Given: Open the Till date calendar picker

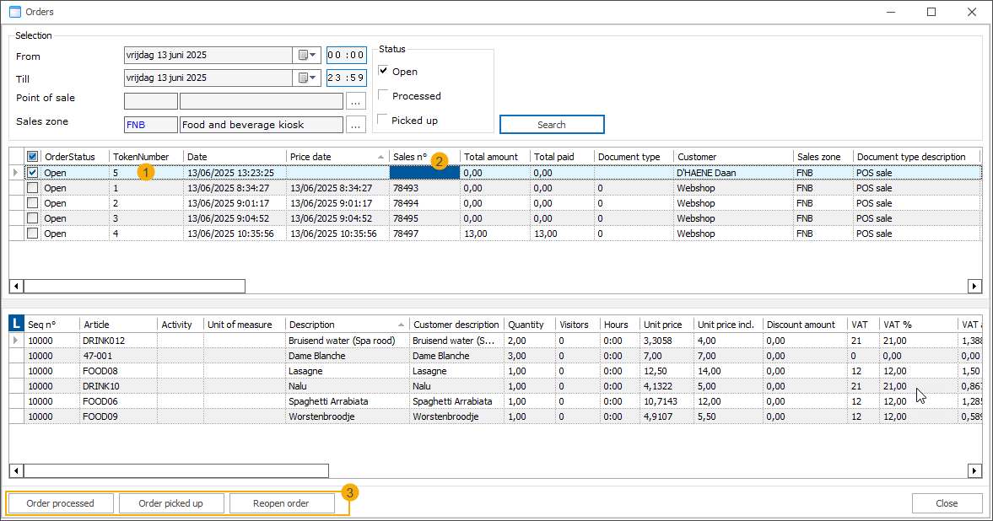Looking at the screenshot, I should tap(306, 78).
